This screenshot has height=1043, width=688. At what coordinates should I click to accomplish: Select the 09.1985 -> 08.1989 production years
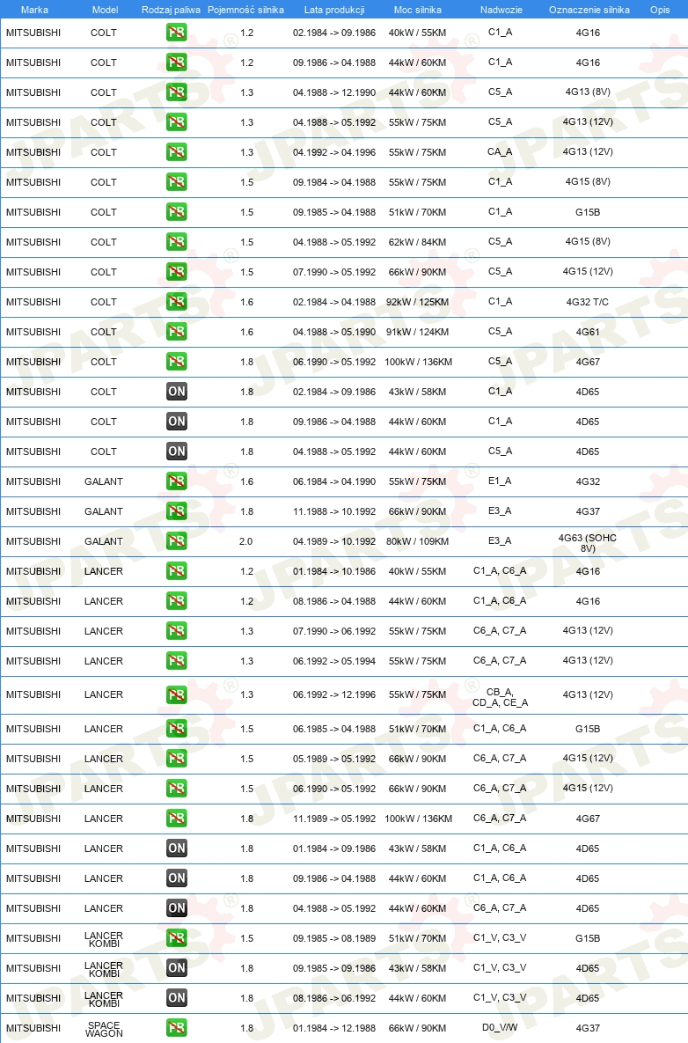[334, 938]
